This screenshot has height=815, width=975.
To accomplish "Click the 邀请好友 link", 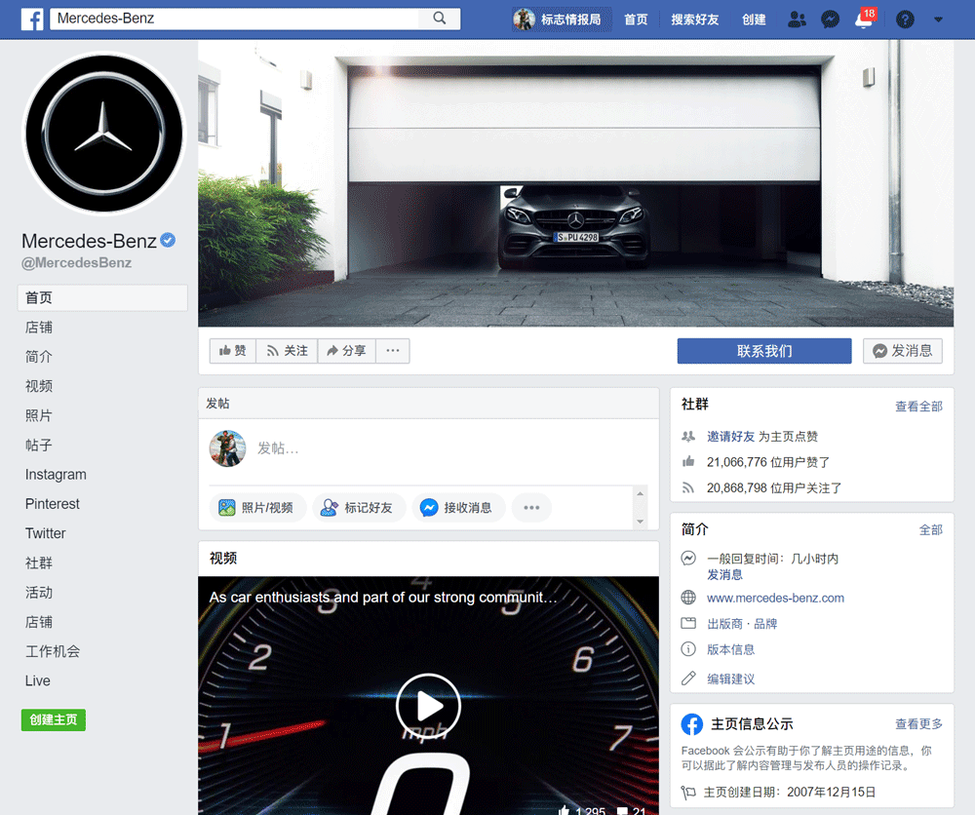I will tap(730, 437).
